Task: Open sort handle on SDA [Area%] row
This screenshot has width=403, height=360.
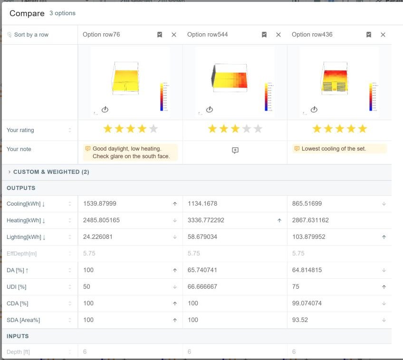Action: 70,320
